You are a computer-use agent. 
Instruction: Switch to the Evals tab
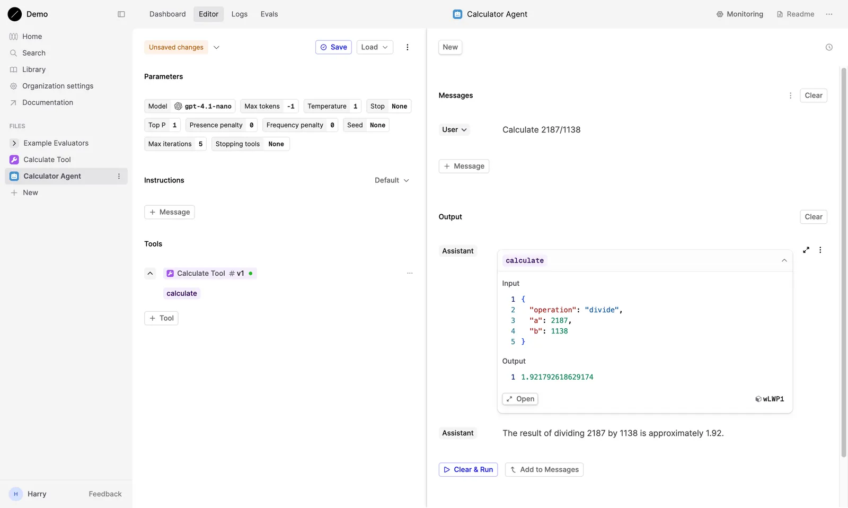click(269, 14)
